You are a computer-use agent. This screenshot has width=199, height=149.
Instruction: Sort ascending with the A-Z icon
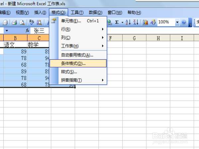128,22
